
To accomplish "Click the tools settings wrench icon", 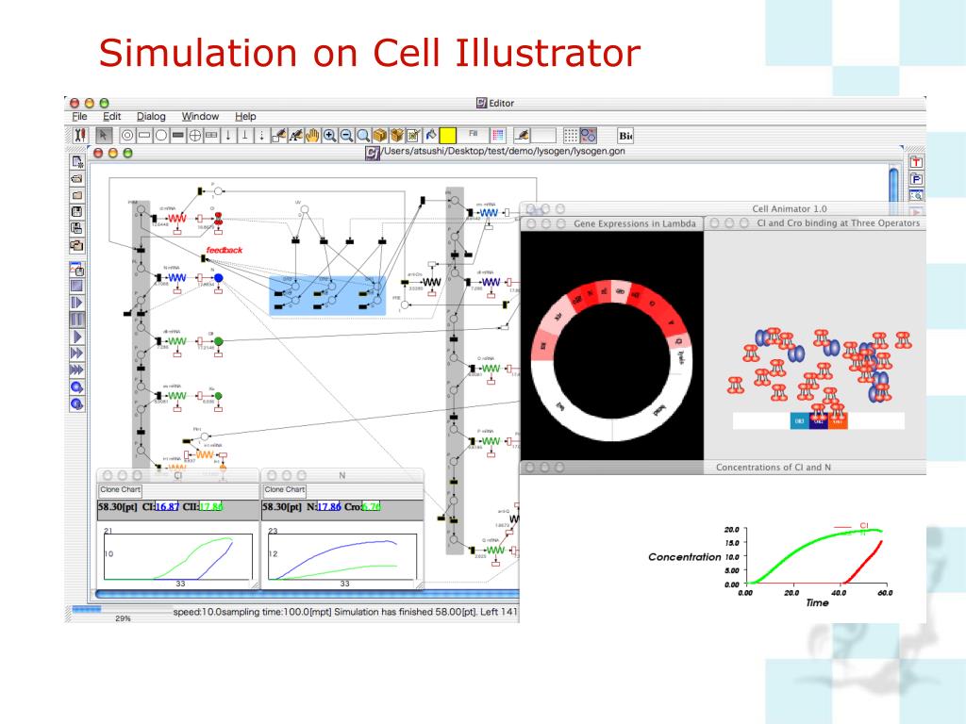I will tap(80, 135).
